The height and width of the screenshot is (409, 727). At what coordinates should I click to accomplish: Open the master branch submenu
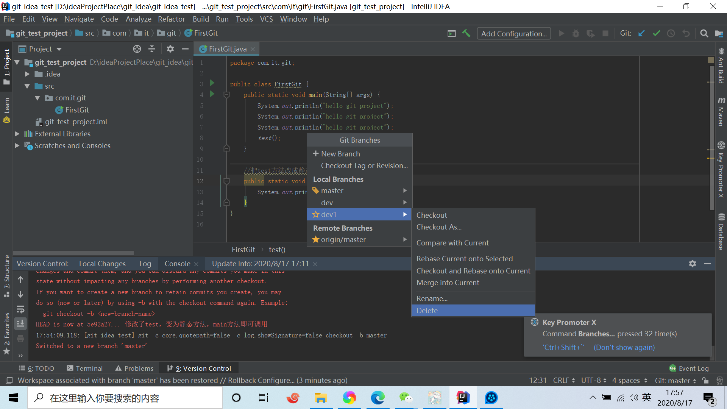[359, 190]
